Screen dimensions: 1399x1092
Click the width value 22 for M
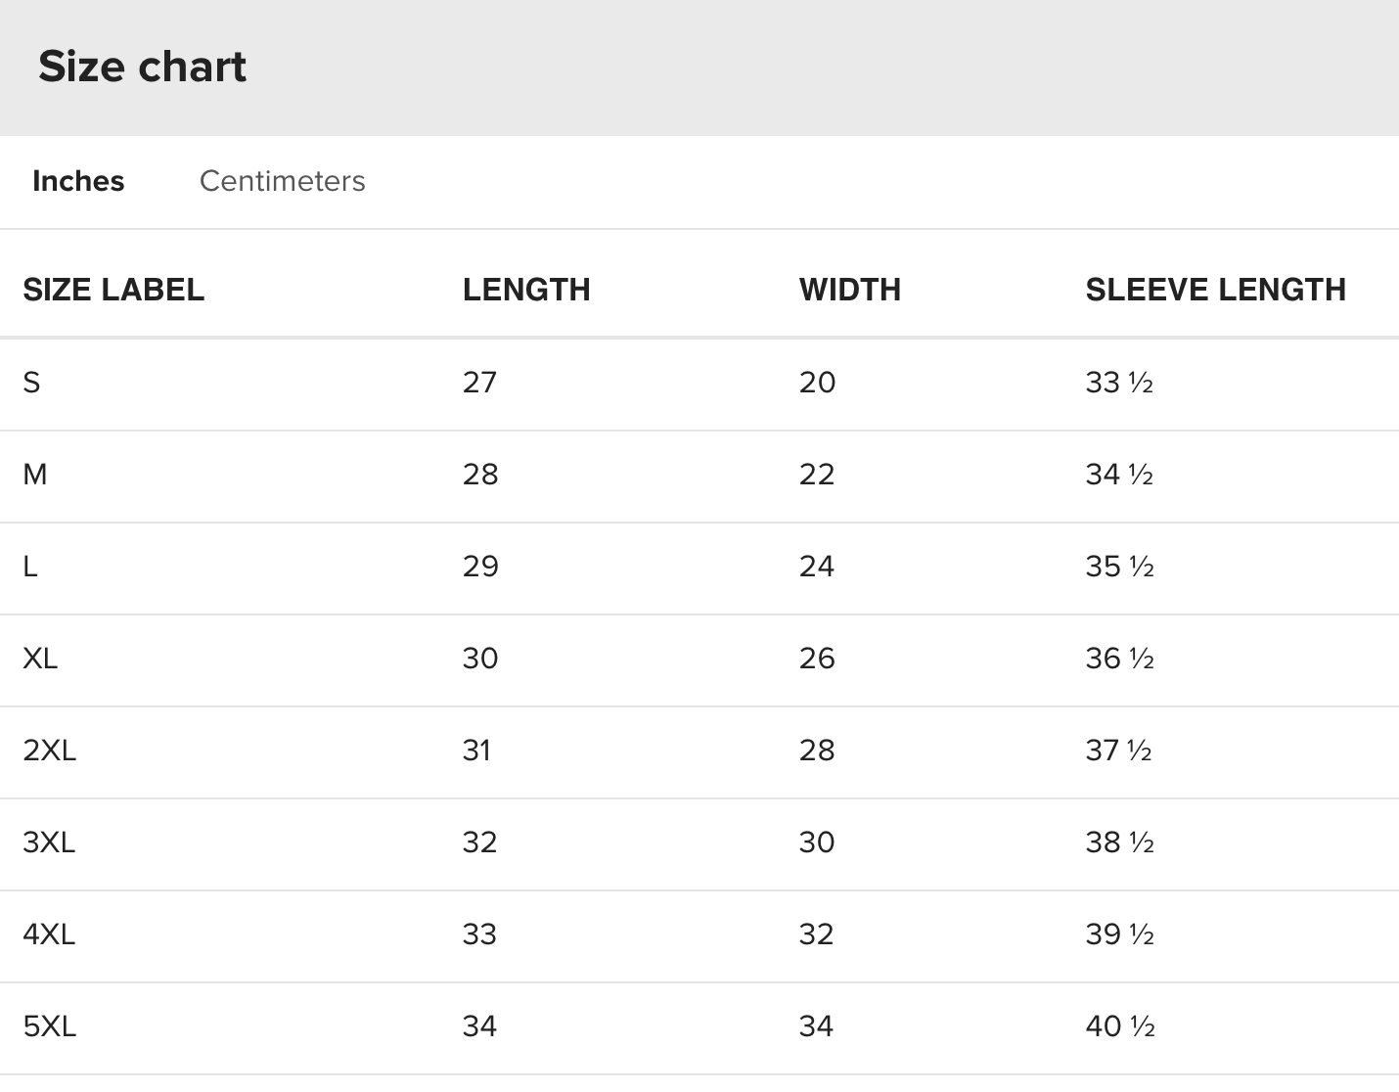click(x=817, y=475)
